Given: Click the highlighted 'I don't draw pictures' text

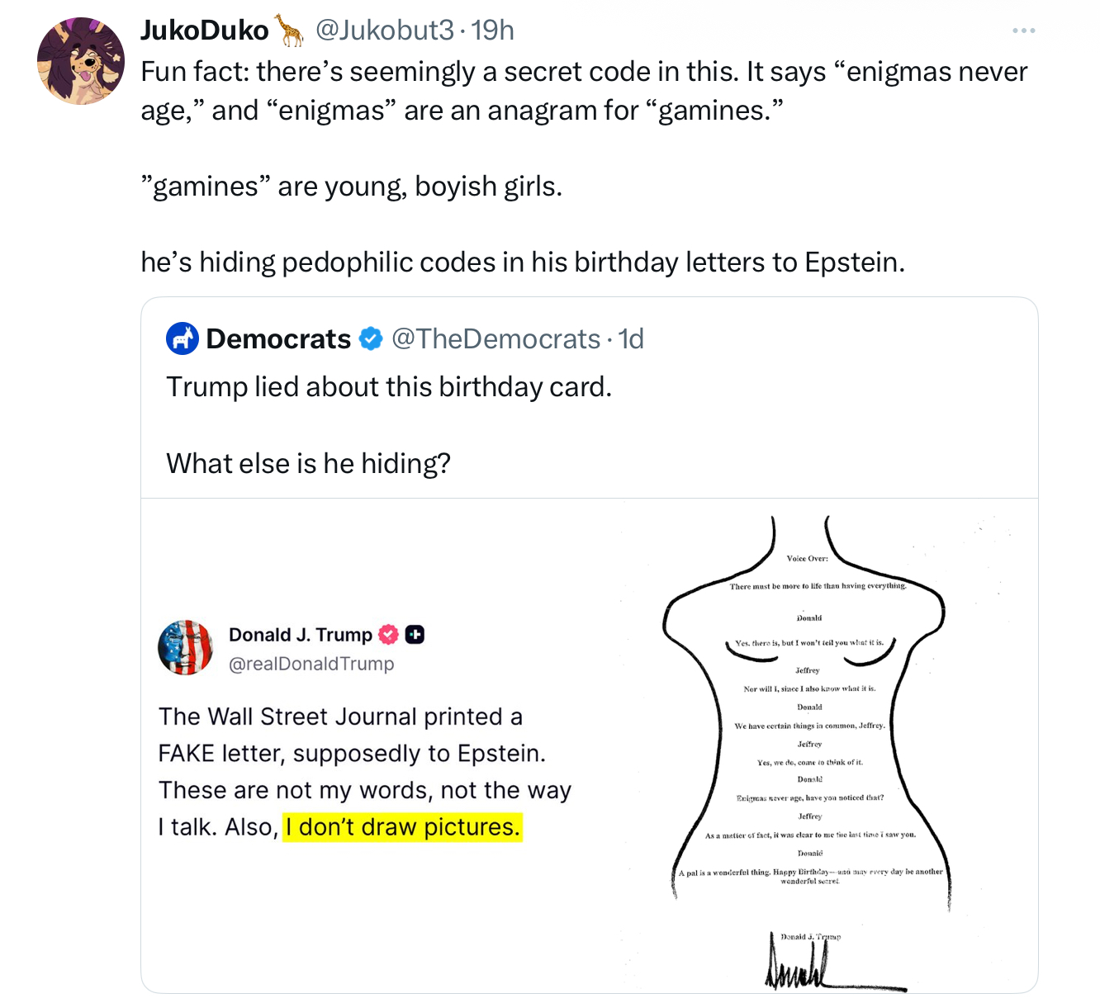Looking at the screenshot, I should (x=403, y=826).
